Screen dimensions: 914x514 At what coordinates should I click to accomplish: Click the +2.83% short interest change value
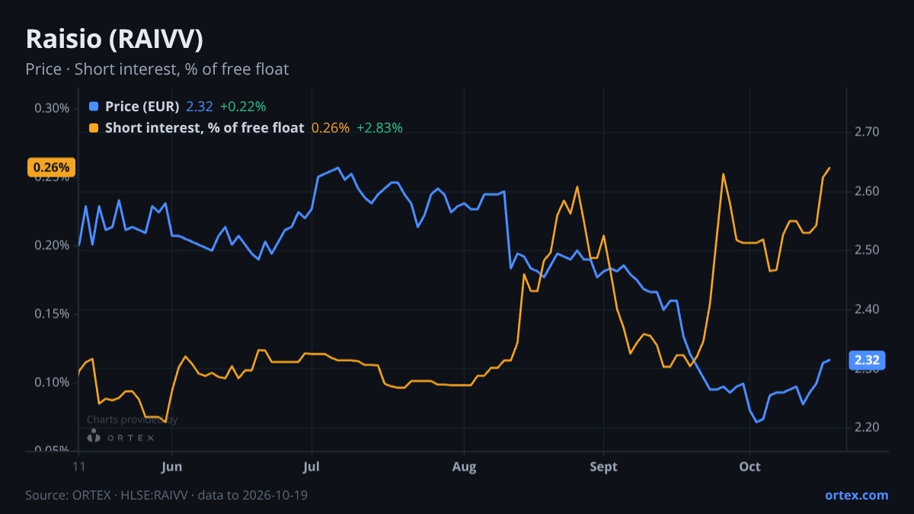[x=379, y=128]
